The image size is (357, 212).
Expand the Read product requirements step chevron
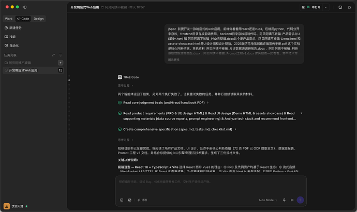301,113
